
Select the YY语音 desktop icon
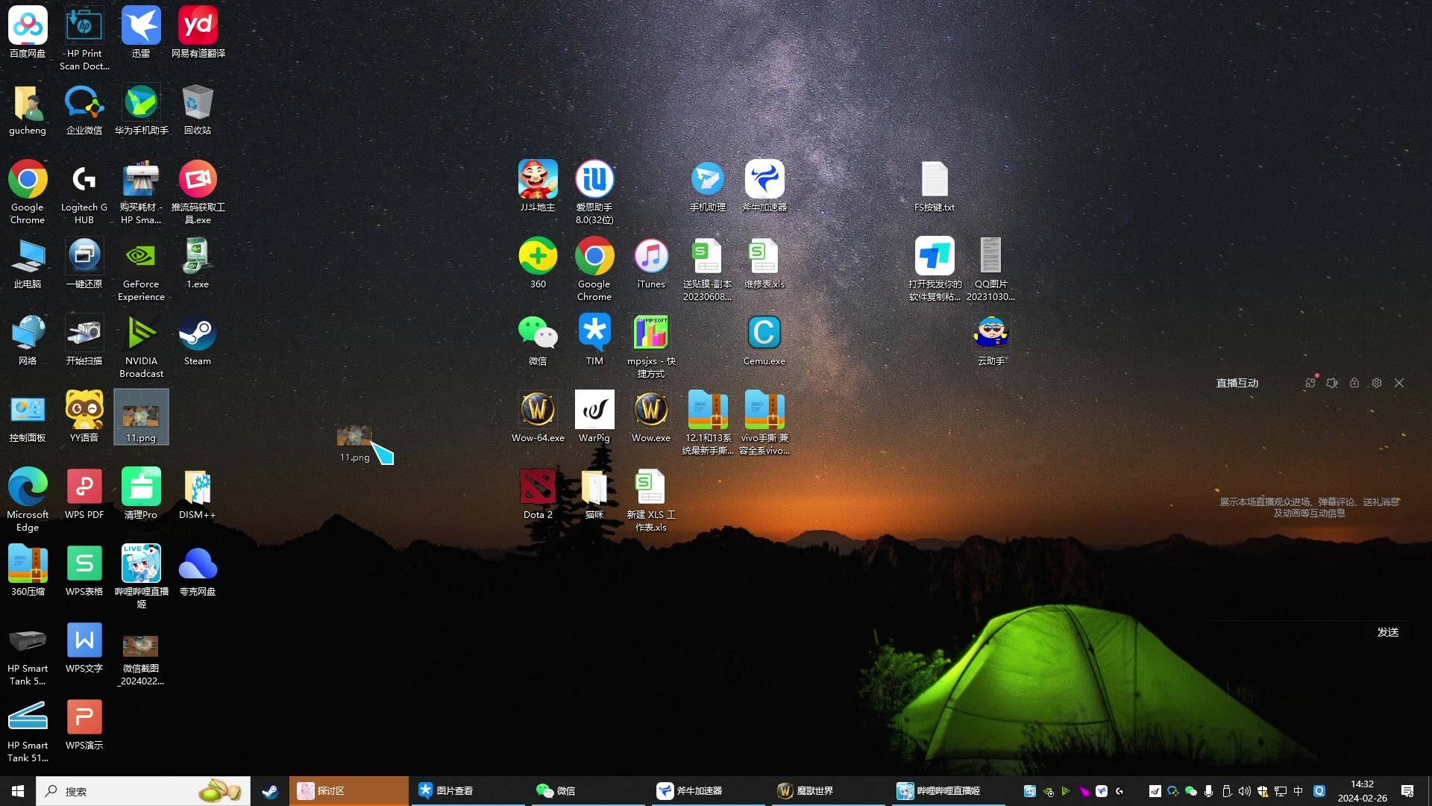[x=84, y=411]
